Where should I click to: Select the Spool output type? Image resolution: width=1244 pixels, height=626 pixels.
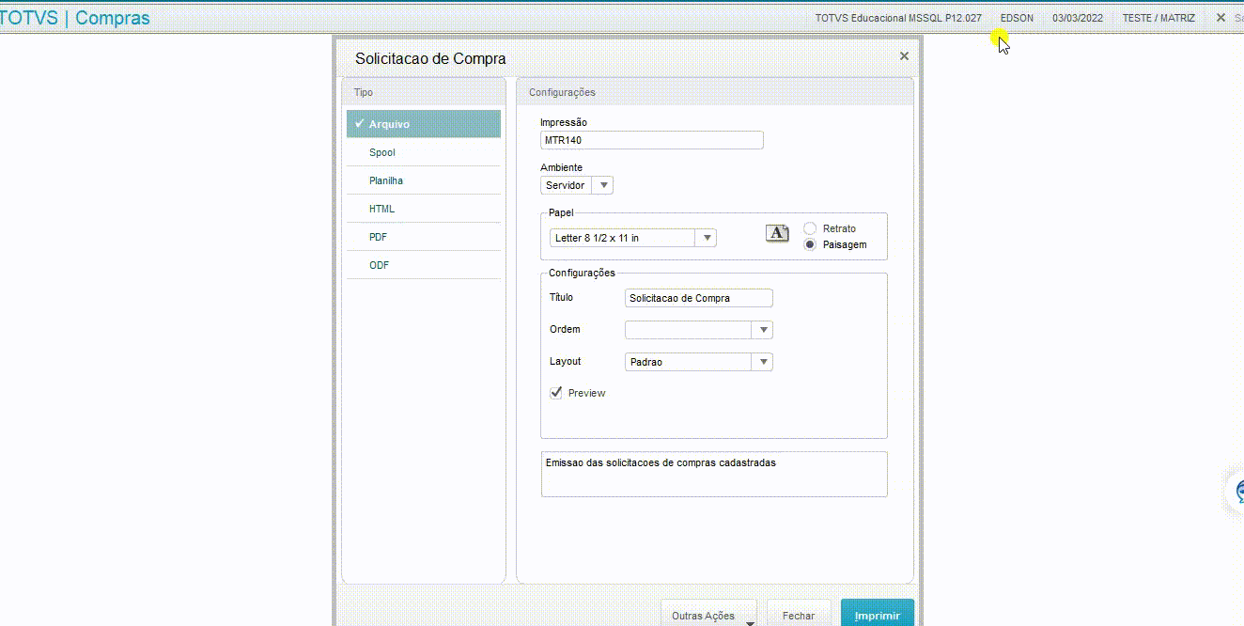coord(423,152)
